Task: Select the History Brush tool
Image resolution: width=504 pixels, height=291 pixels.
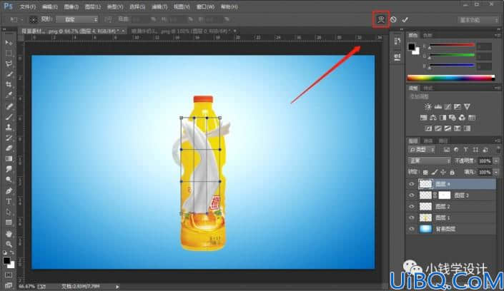Action: tap(9, 138)
